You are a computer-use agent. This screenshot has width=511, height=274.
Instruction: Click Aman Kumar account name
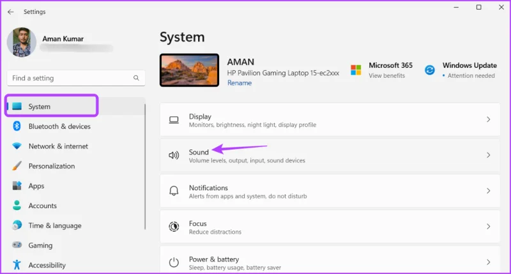pyautogui.click(x=63, y=39)
